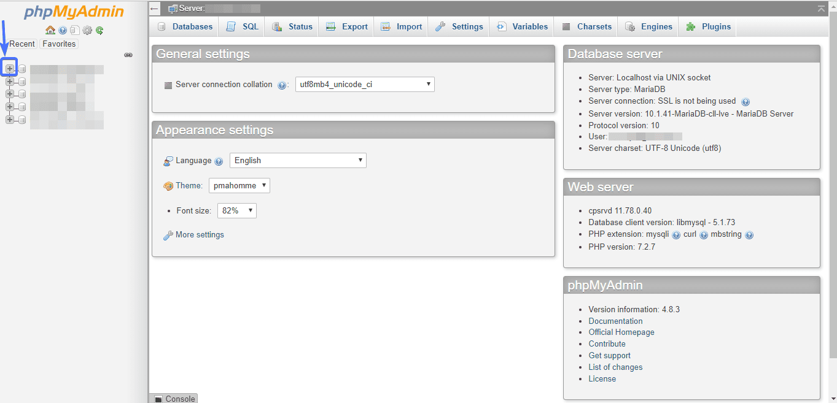This screenshot has width=837, height=403.
Task: Click SSL not being used help icon
Action: 746,102
